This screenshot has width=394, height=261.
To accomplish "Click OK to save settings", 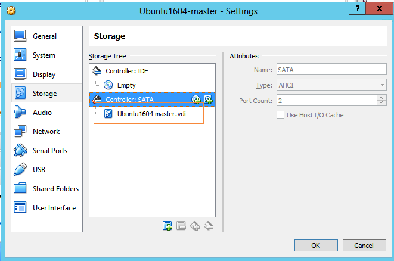I will click(316, 245).
